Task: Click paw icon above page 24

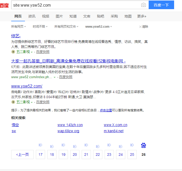Action: pos(121,146)
